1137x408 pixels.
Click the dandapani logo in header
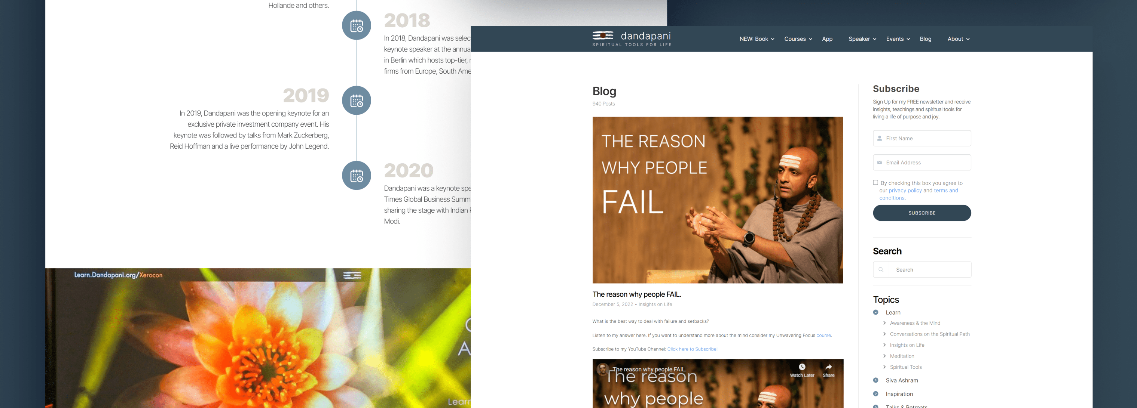pos(632,38)
